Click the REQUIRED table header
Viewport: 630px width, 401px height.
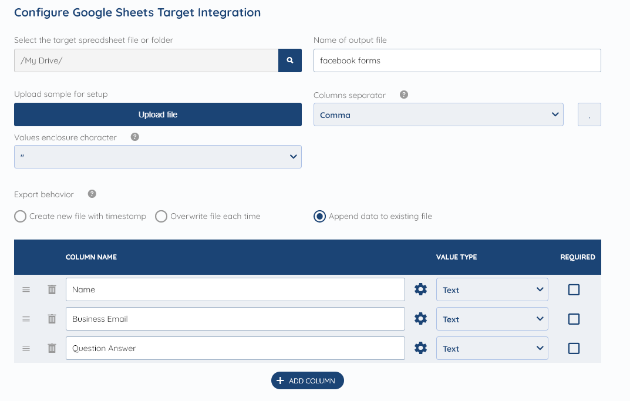click(x=578, y=257)
